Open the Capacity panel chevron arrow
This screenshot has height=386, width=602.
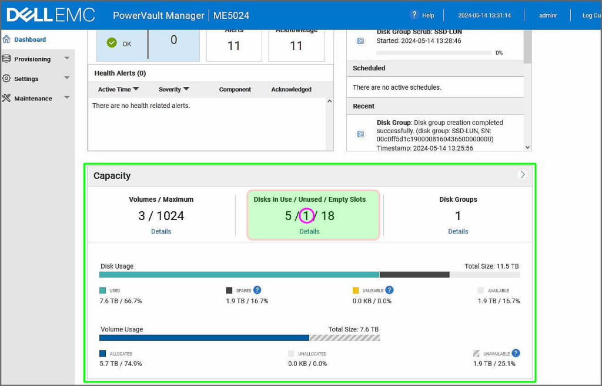(522, 175)
